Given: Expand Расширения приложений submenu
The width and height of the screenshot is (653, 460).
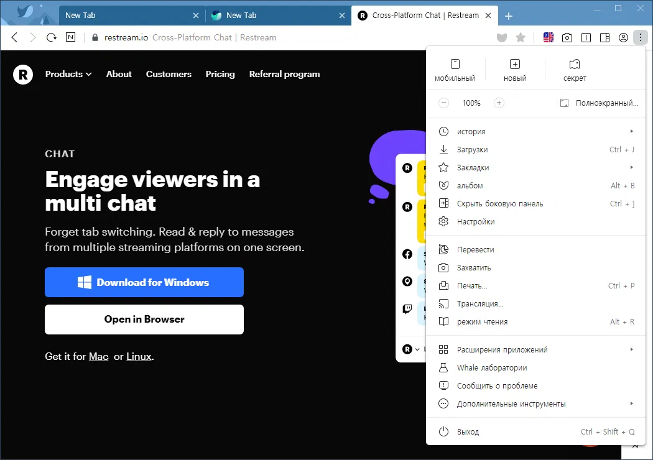Looking at the screenshot, I should tap(536, 350).
